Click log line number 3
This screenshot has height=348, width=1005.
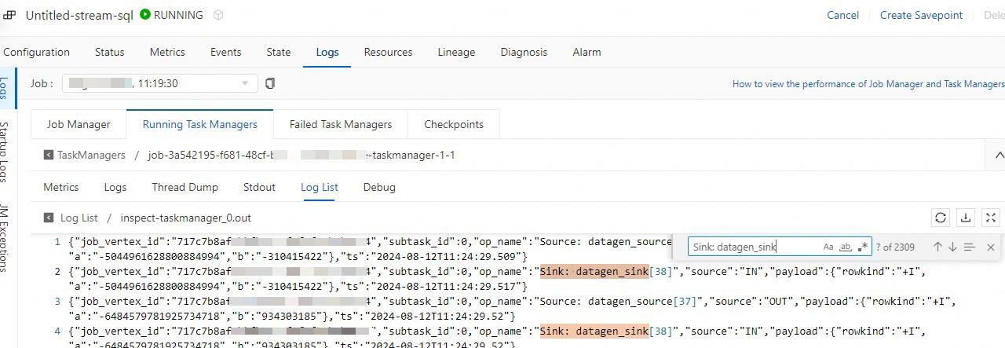coord(57,302)
